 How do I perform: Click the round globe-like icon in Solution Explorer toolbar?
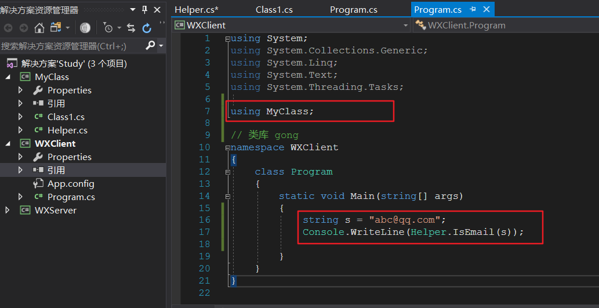[x=85, y=28]
